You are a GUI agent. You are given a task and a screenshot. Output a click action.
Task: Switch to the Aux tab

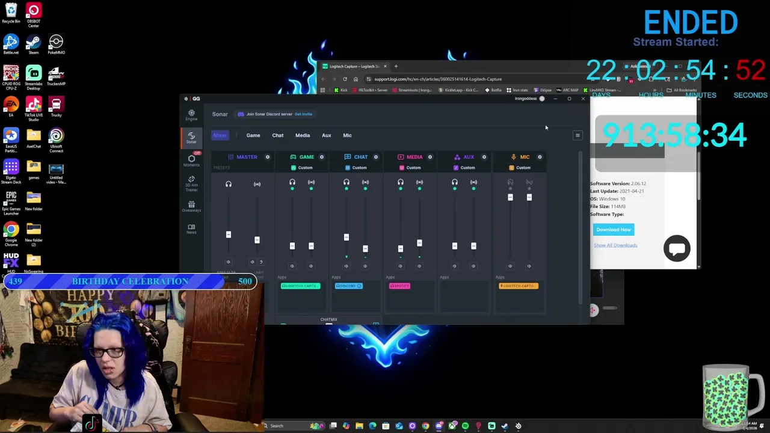coord(327,135)
